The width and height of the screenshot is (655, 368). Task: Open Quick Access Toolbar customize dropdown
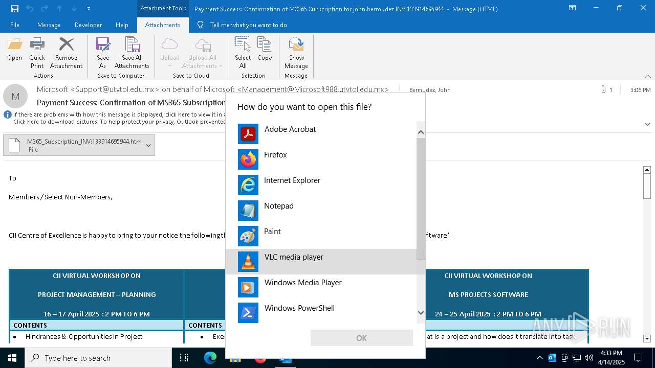pyautogui.click(x=89, y=8)
